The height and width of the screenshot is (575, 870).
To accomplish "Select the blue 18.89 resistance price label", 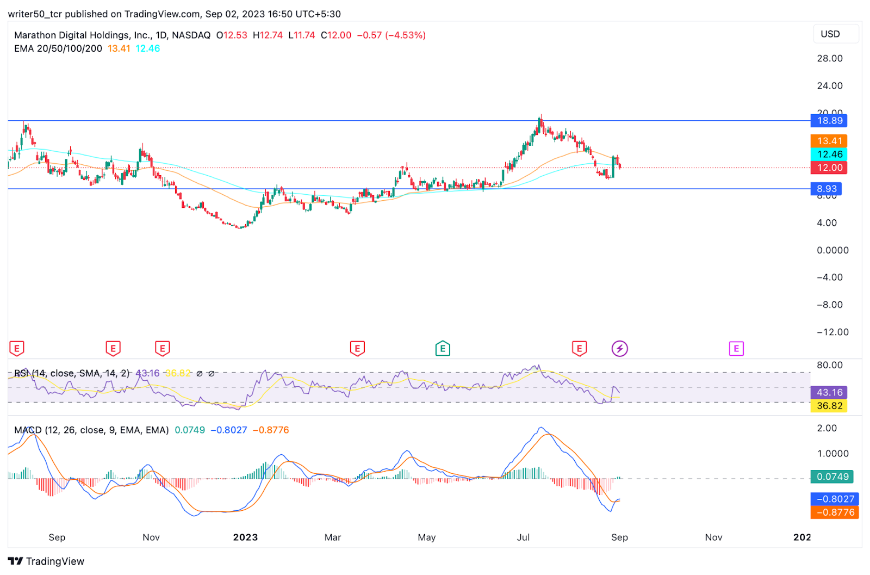I will (829, 121).
